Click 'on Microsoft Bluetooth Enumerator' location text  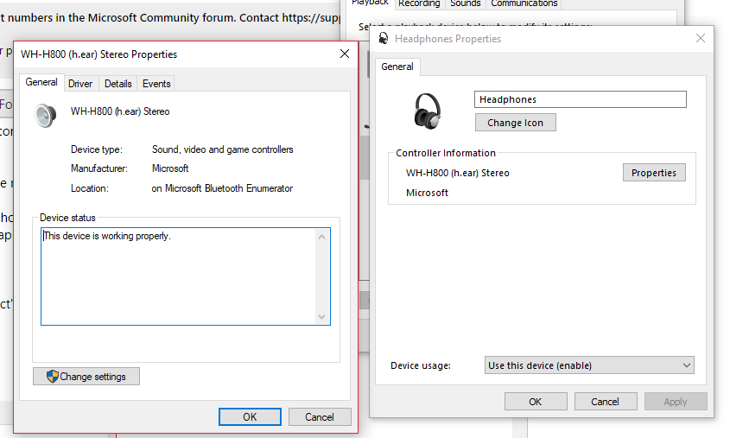[222, 188]
